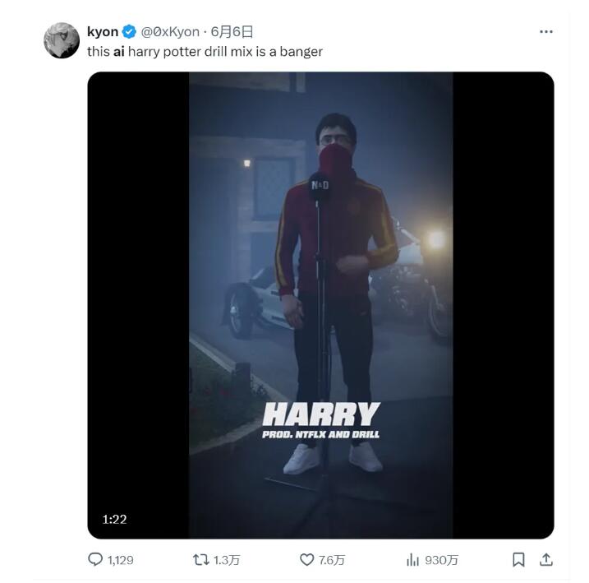Viewport: 589px width, 583px height.
Task: Click the 1,129 replies count
Action: point(121,560)
